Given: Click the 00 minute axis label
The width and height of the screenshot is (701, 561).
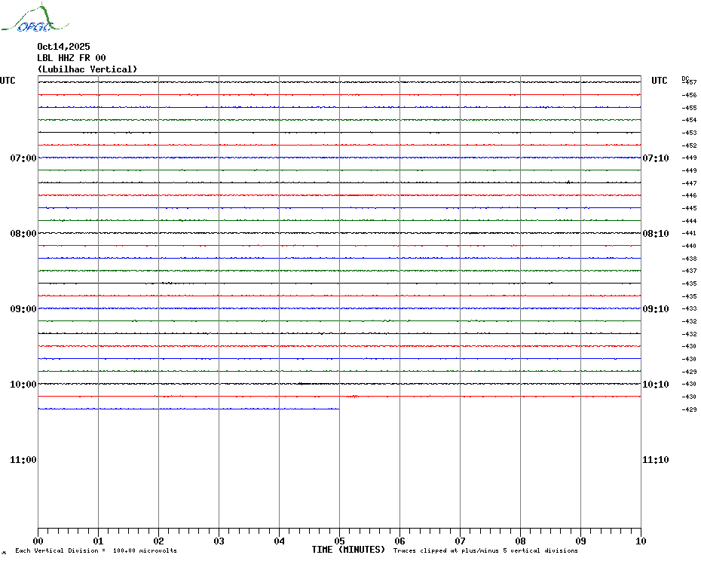Looking at the screenshot, I should point(38,541).
